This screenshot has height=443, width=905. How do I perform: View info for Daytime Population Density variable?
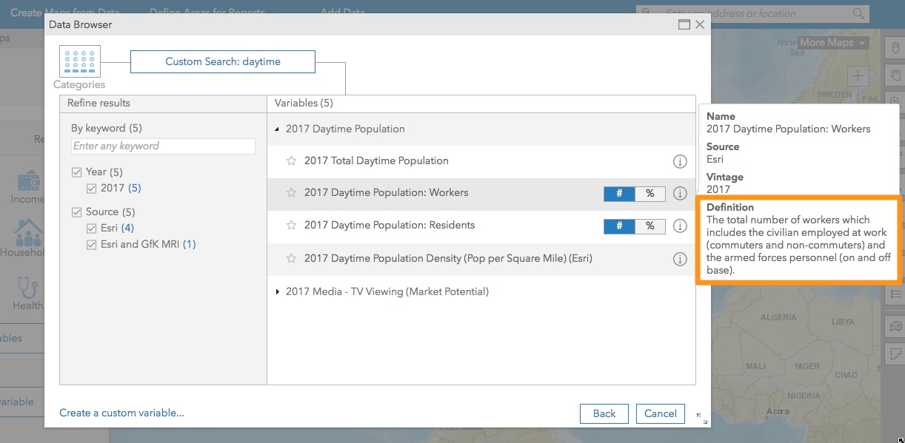coord(679,259)
